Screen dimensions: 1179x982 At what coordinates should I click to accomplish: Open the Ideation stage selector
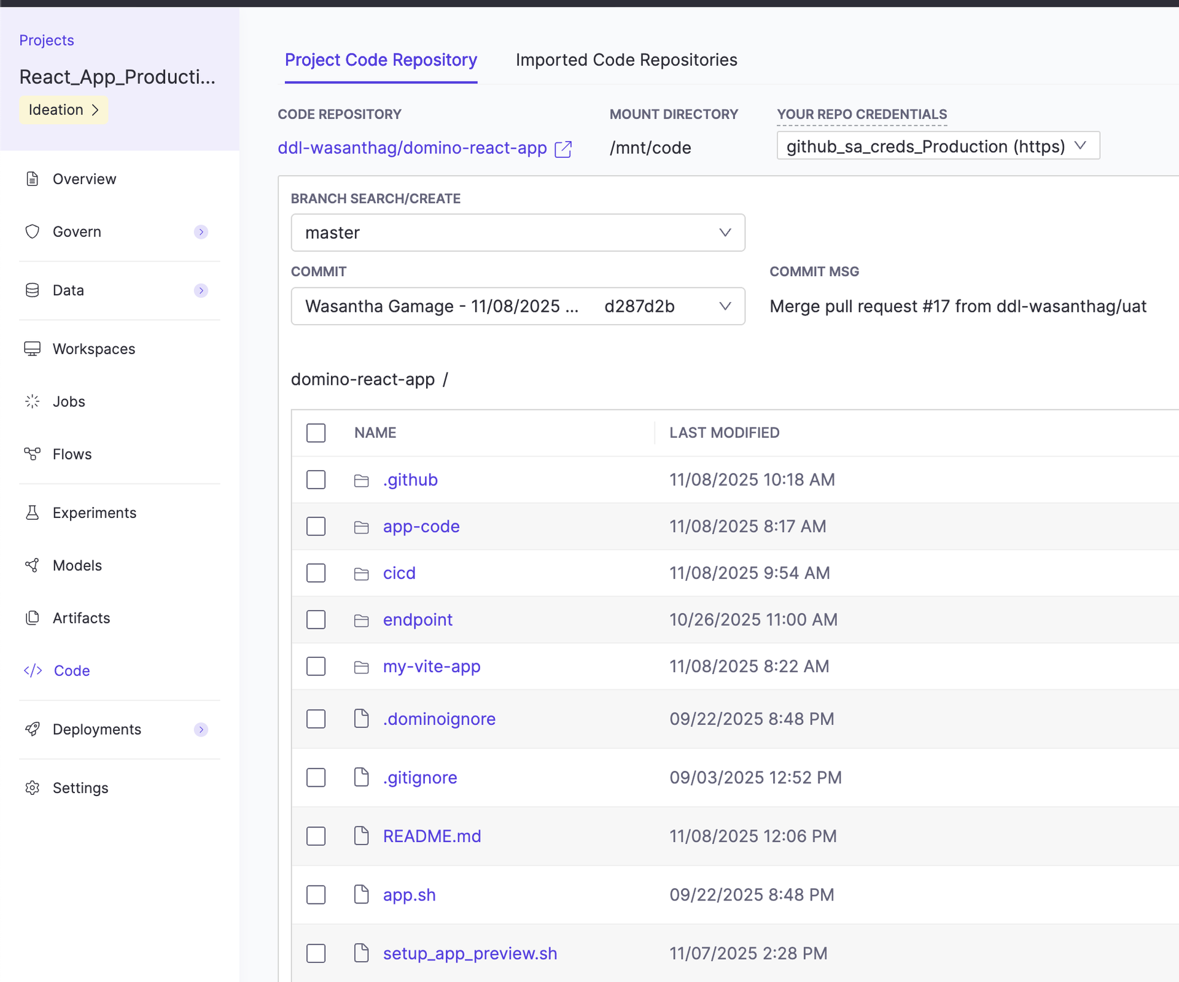[64, 110]
